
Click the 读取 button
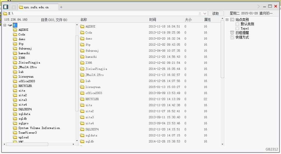[x=216, y=13]
